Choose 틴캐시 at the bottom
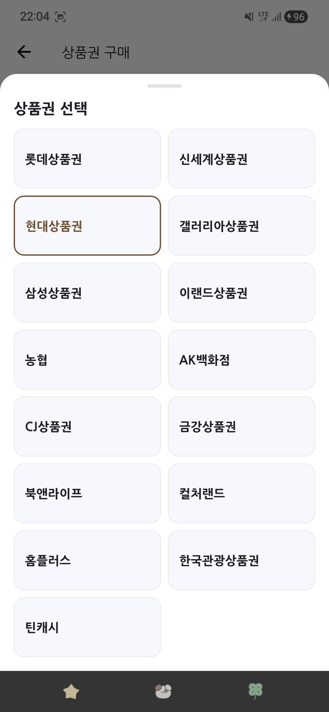Image resolution: width=329 pixels, height=712 pixels. click(87, 627)
